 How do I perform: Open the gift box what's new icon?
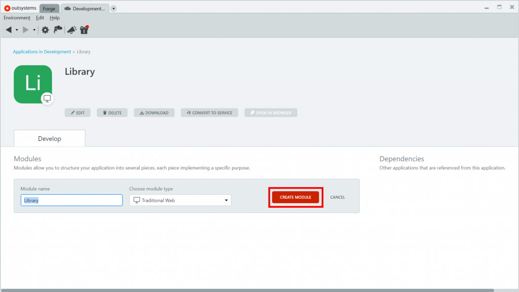84,30
